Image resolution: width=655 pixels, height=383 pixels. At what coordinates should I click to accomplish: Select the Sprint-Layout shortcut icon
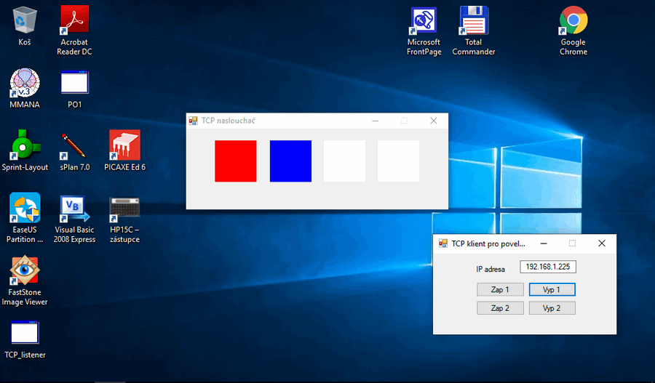point(25,145)
